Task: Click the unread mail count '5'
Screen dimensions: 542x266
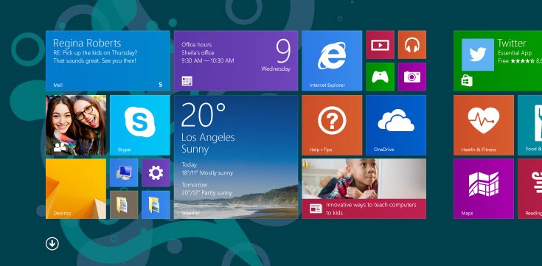Action: coord(161,85)
